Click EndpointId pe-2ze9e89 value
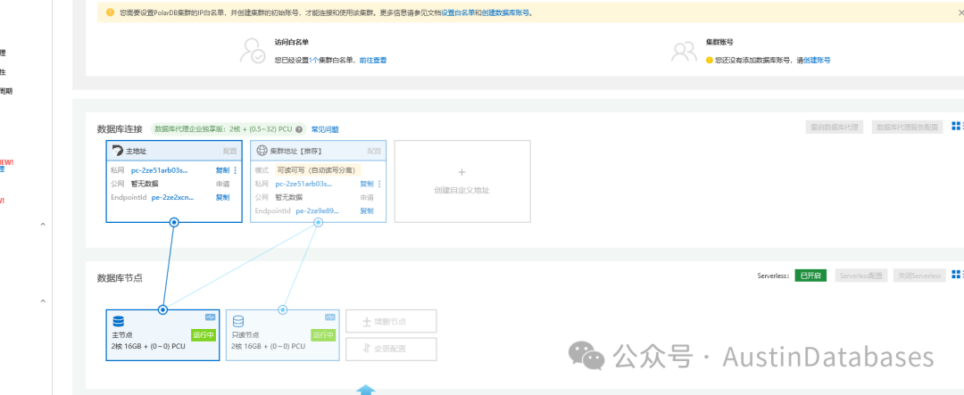 click(x=318, y=210)
